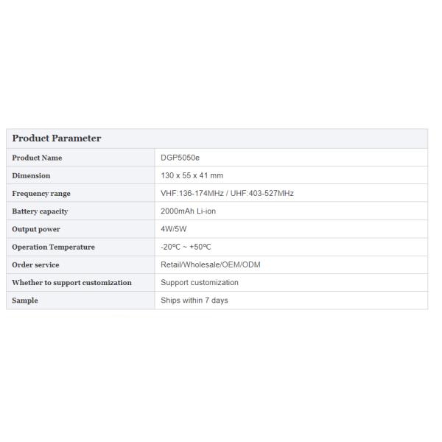Image resolution: width=442 pixels, height=442 pixels.
Task: Select the Order service label
Action: tap(35, 264)
